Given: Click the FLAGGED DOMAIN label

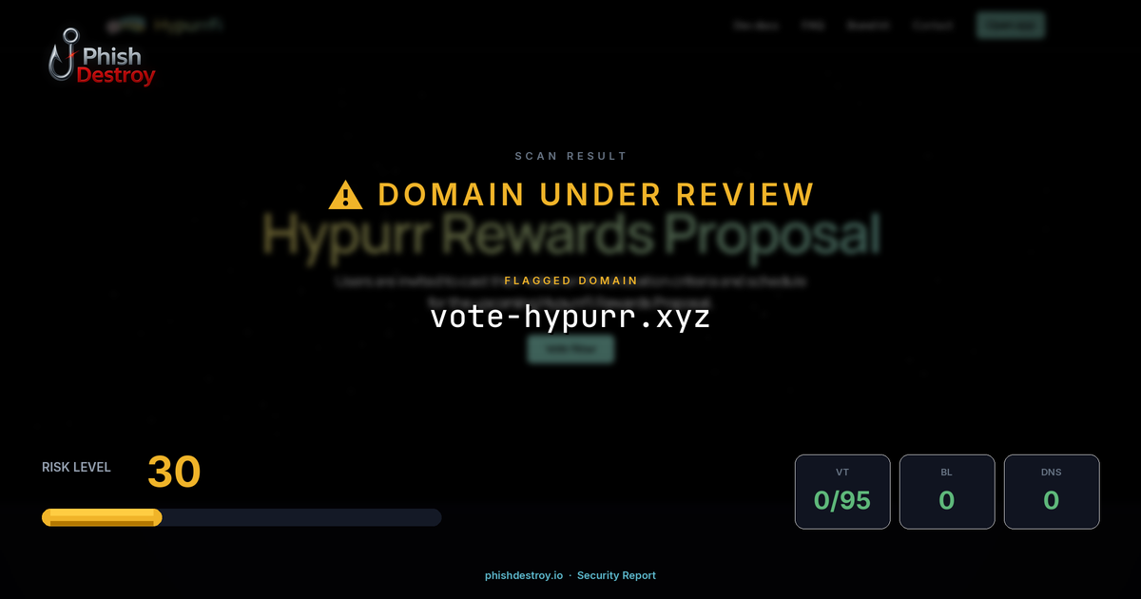Looking at the screenshot, I should click(x=570, y=280).
